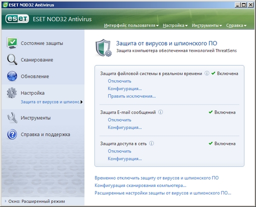256x207 pixels.
Task: Click the magnifying glass Scan icon
Action: coord(12,59)
